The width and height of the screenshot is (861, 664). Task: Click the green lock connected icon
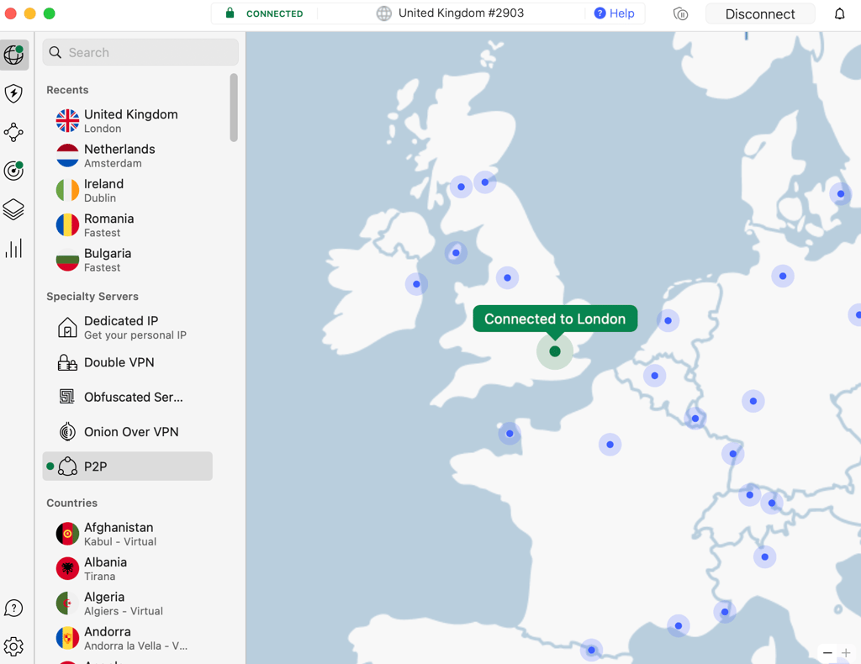coord(230,13)
